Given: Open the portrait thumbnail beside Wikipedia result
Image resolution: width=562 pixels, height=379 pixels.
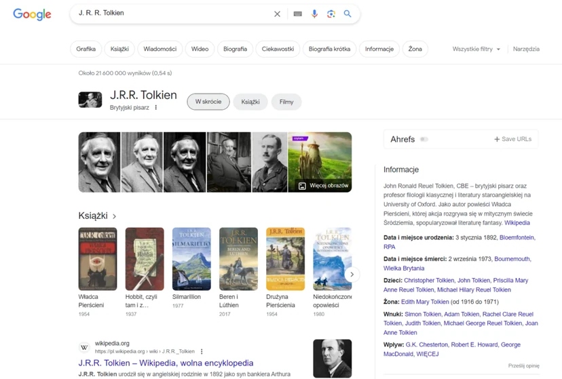Looking at the screenshot, I should click(x=333, y=358).
